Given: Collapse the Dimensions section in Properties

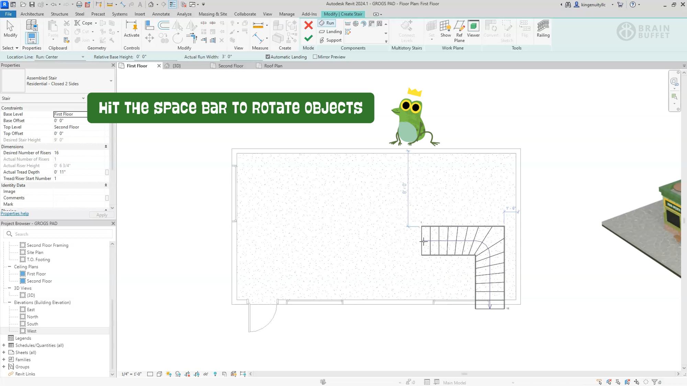Looking at the screenshot, I should click(106, 147).
